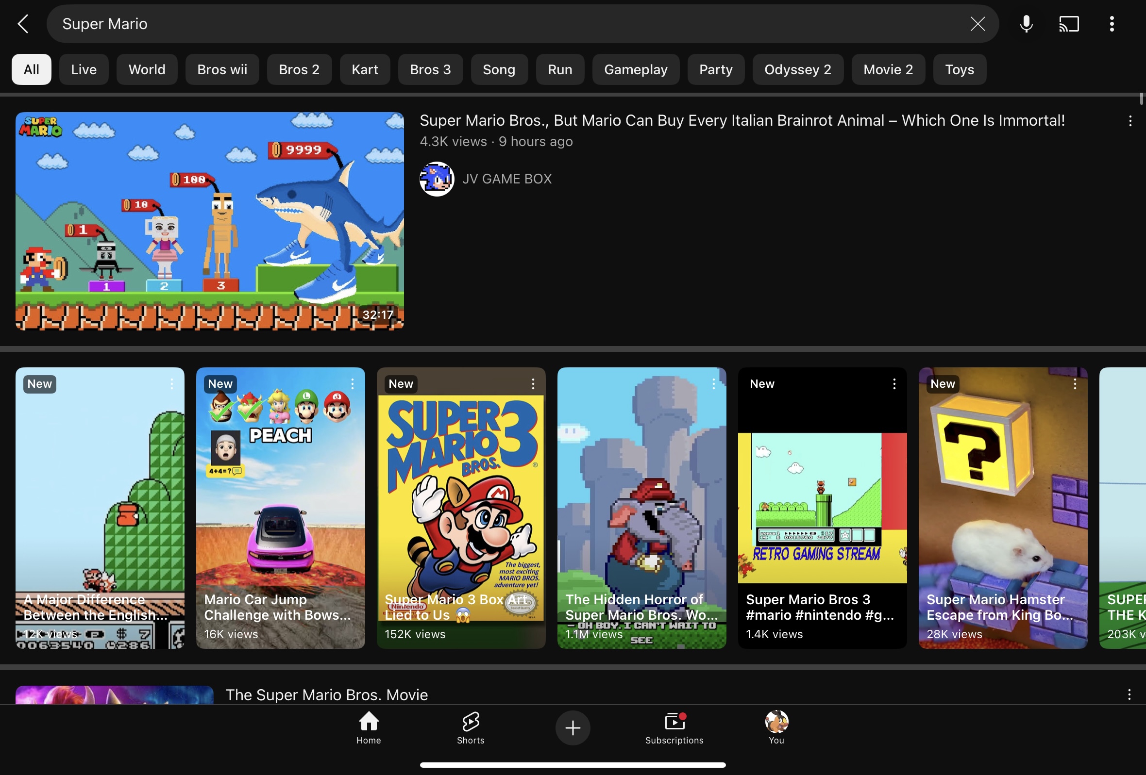Open options for Super Mario 3 Box Art short

[533, 384]
